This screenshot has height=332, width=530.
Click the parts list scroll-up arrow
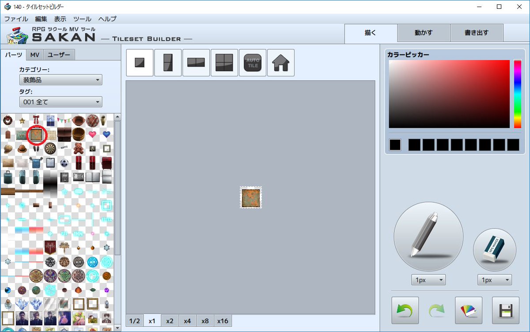(x=117, y=117)
